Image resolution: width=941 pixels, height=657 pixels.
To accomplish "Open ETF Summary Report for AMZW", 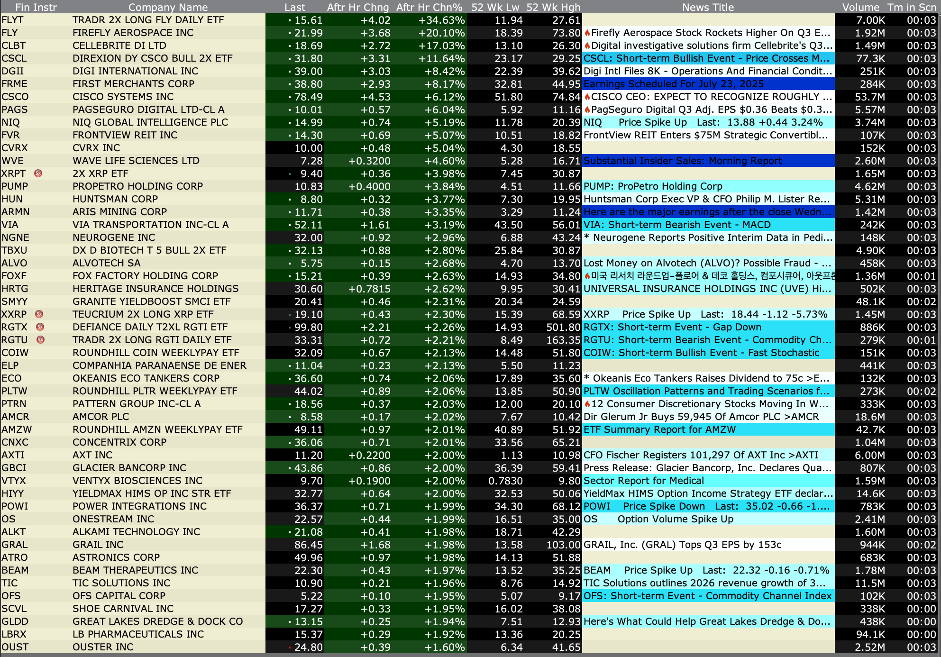I will point(659,429).
